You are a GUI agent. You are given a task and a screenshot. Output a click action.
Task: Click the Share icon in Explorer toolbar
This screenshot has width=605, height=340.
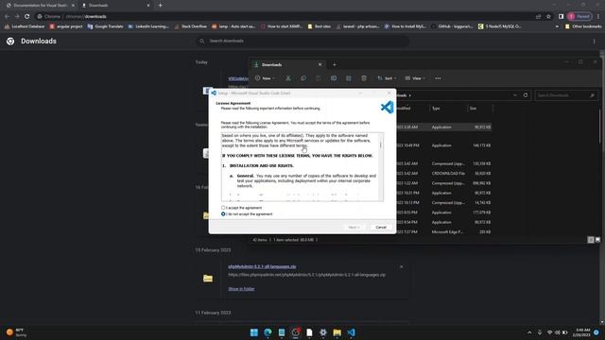coord(349,78)
